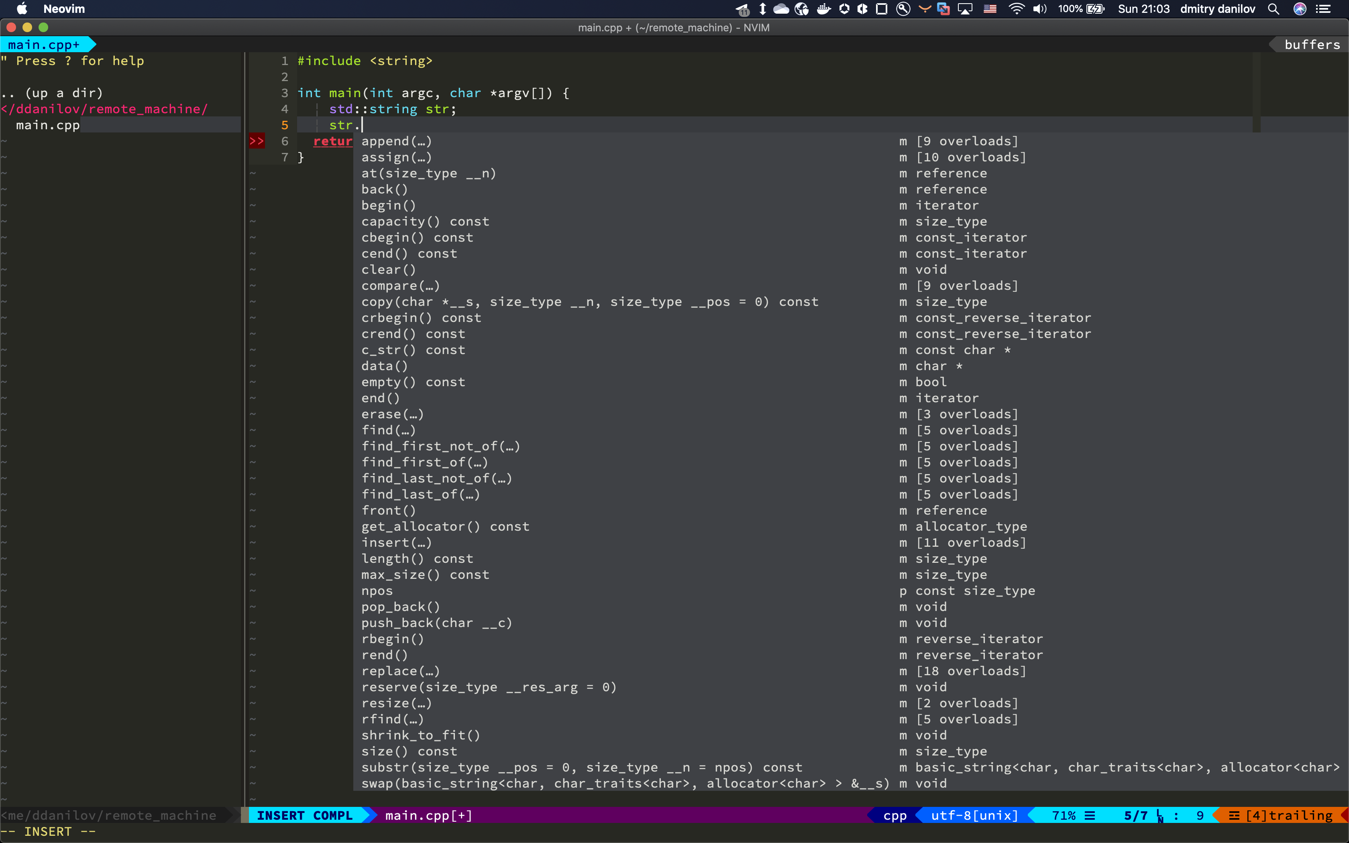This screenshot has height=843, width=1349.
Task: Click the orange bird-shaped menu icon
Action: click(x=925, y=8)
